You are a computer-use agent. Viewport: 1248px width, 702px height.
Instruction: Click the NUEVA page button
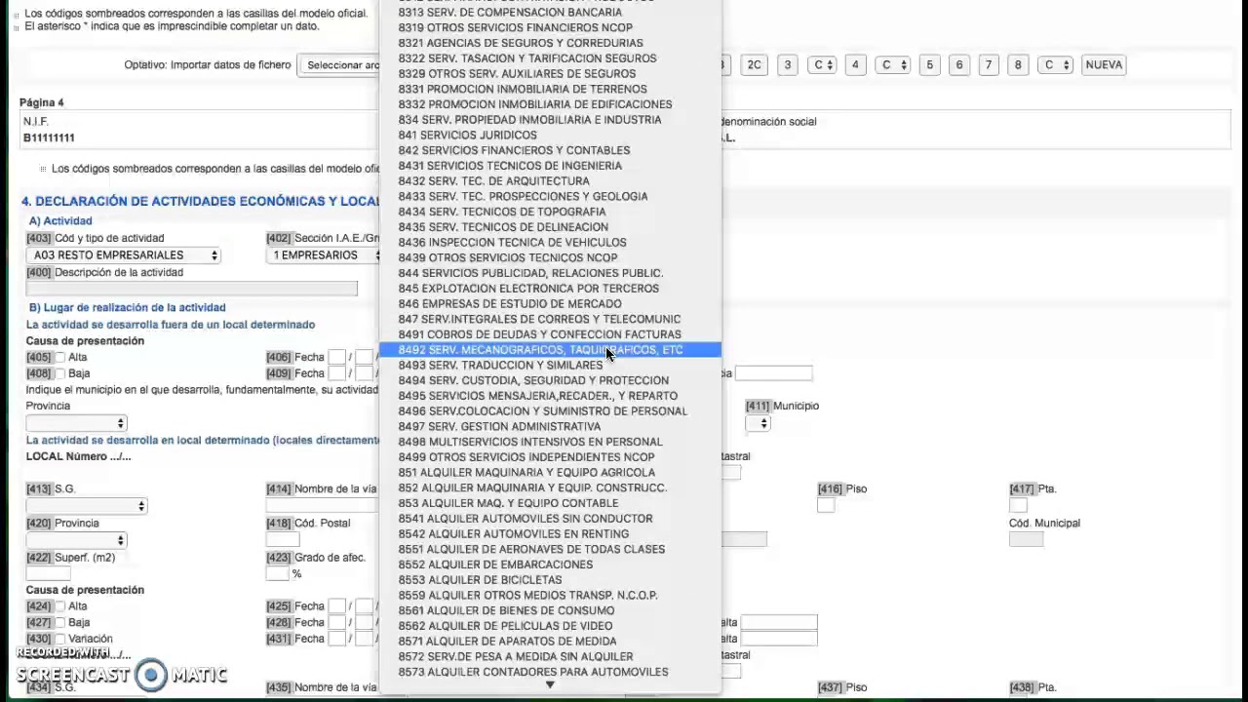click(1104, 65)
